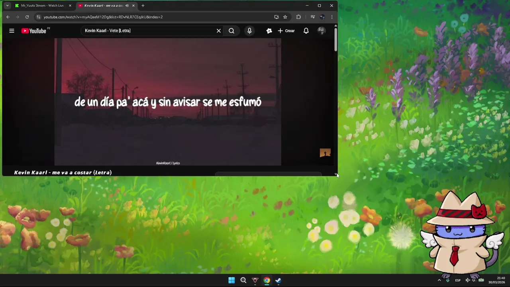The height and width of the screenshot is (287, 510).
Task: Open the YouTube hamburger guide menu
Action: pyautogui.click(x=12, y=31)
